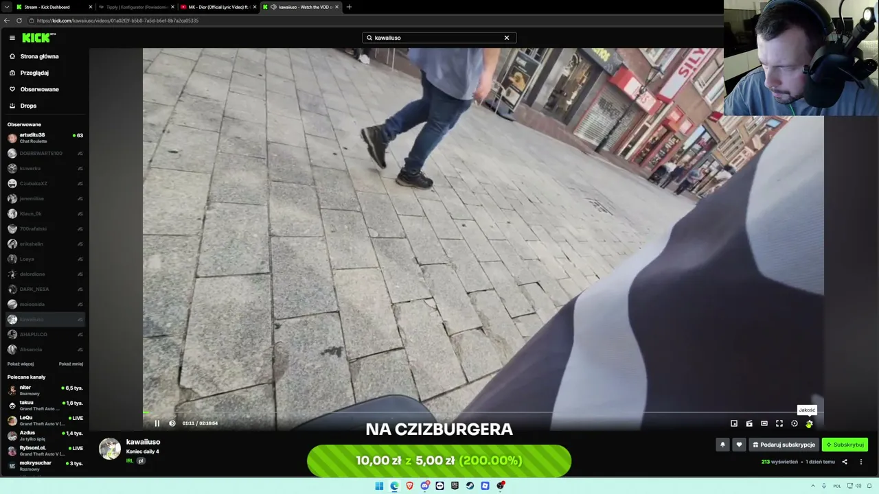The height and width of the screenshot is (494, 879).
Task: Open the browser tab list dropdown
Action: click(6, 7)
